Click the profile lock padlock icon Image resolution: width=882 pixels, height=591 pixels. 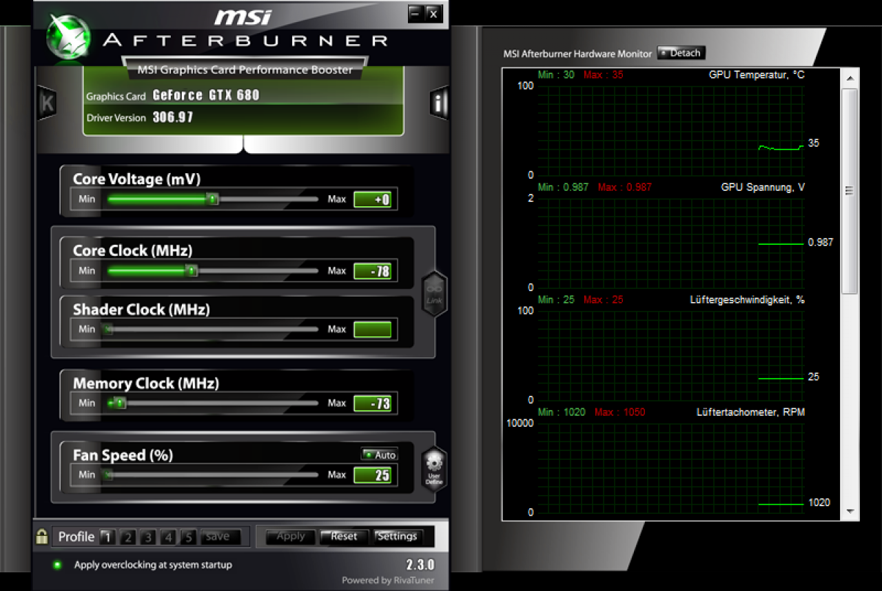(x=42, y=536)
